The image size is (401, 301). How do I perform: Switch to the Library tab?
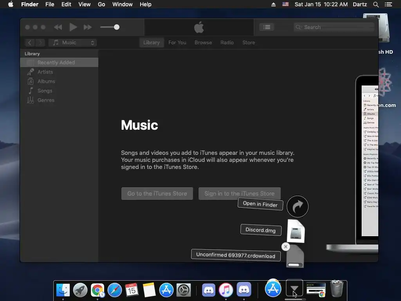pos(152,42)
